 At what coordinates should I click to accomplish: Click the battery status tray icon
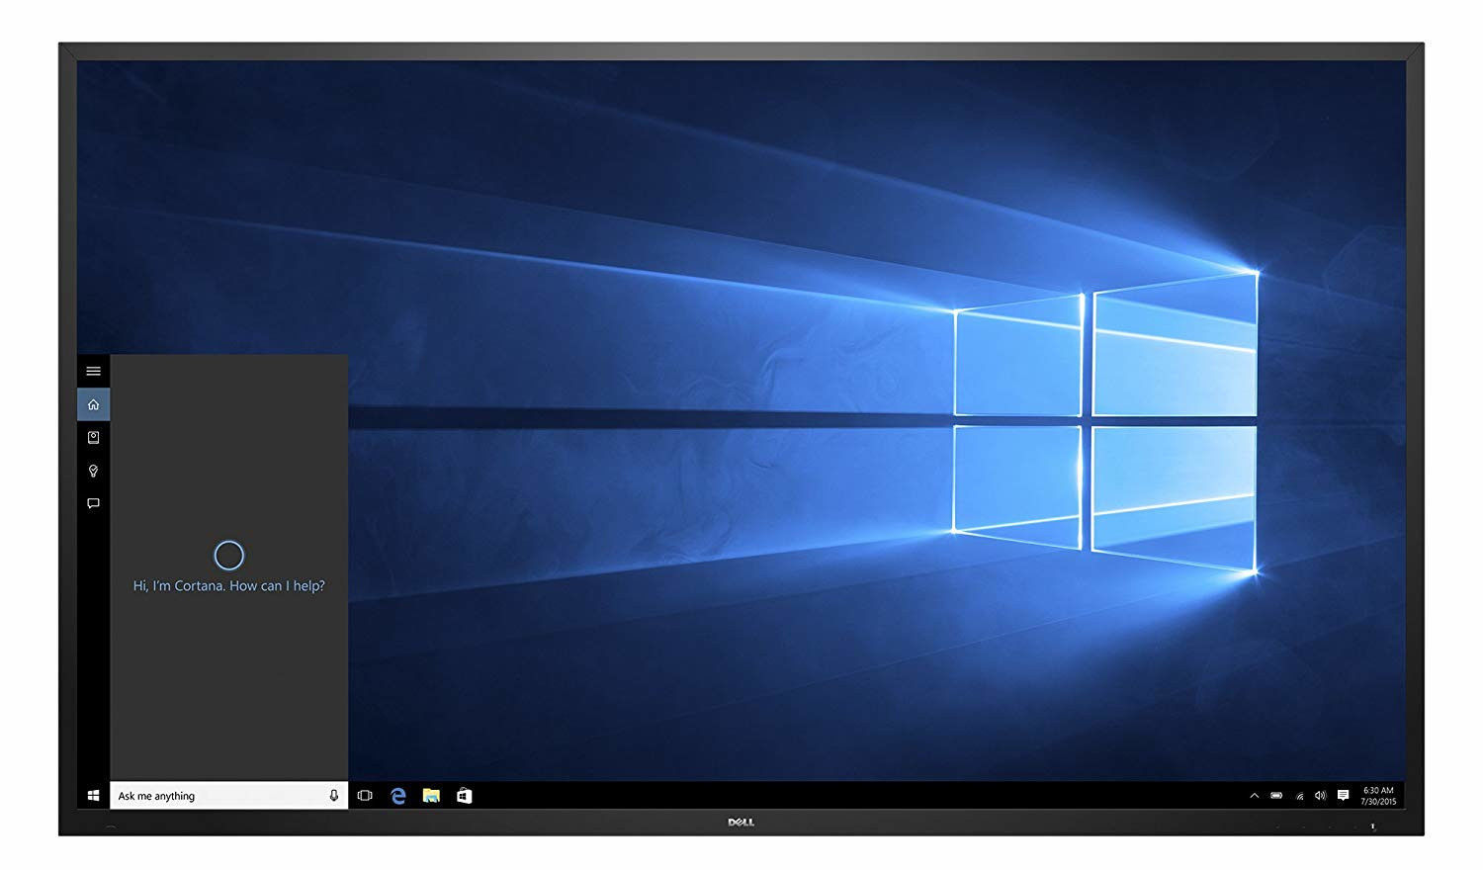(1276, 795)
